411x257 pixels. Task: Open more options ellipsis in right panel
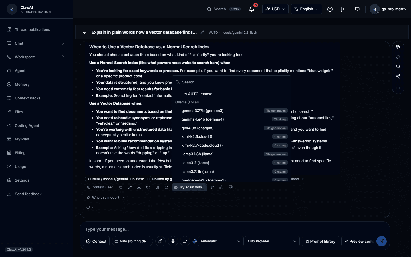(398, 88)
